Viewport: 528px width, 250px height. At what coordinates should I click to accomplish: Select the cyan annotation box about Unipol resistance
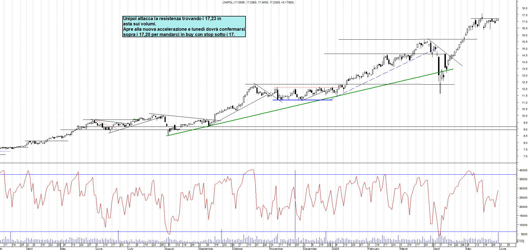click(x=184, y=27)
